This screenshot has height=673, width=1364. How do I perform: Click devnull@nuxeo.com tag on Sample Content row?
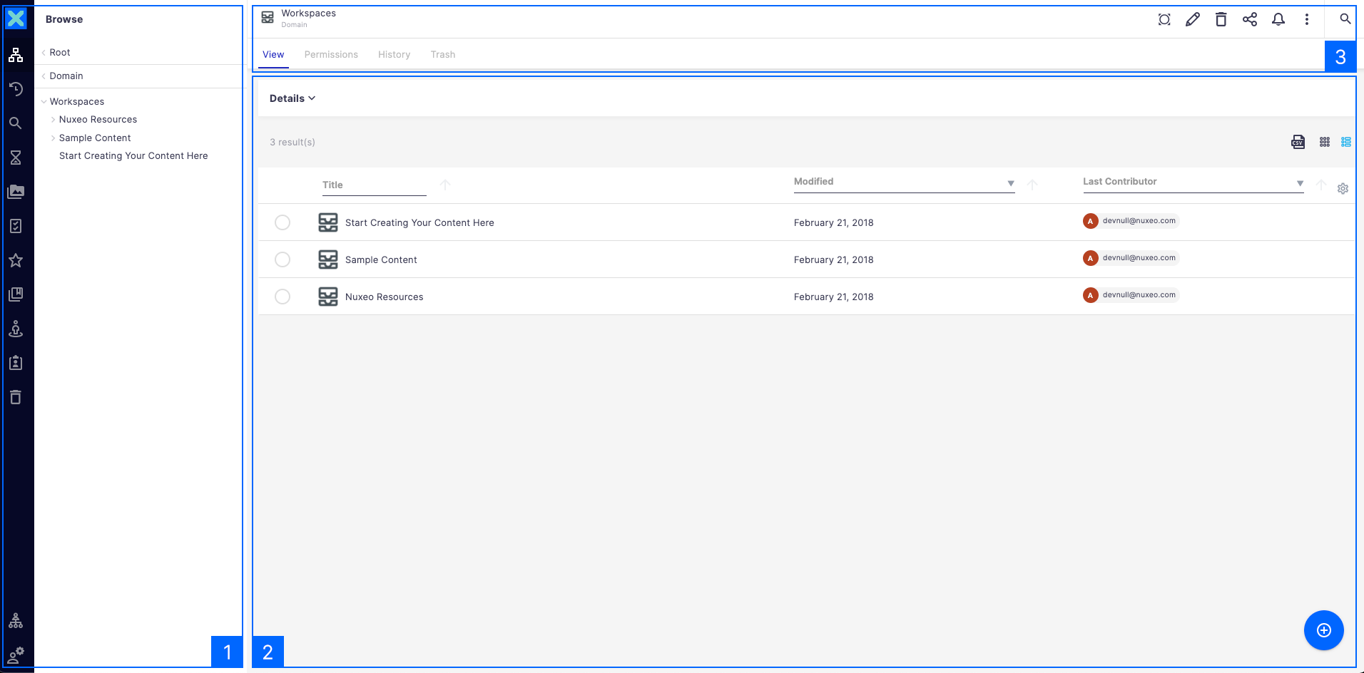tap(1131, 258)
